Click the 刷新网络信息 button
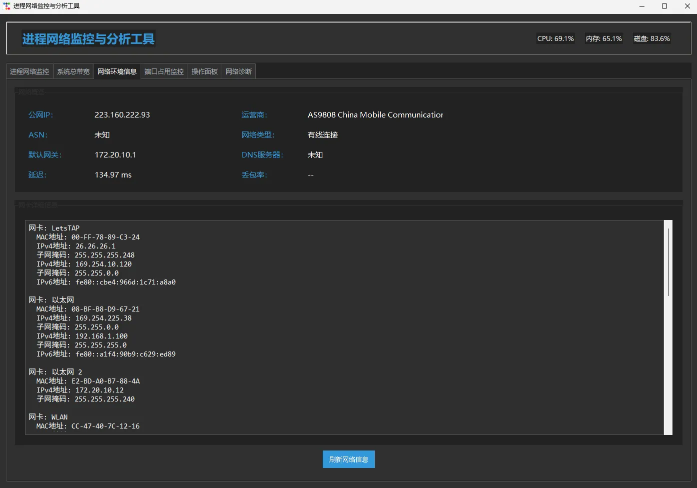 tap(349, 459)
